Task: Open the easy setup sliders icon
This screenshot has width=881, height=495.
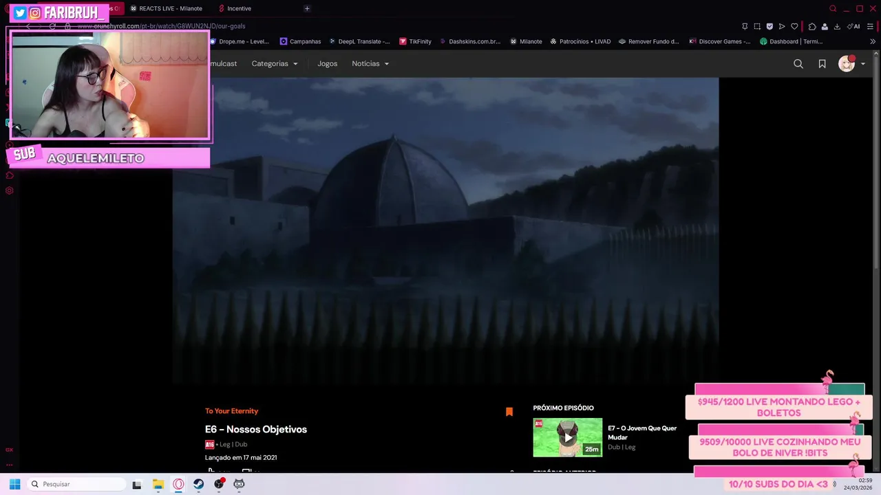Action: [x=871, y=26]
